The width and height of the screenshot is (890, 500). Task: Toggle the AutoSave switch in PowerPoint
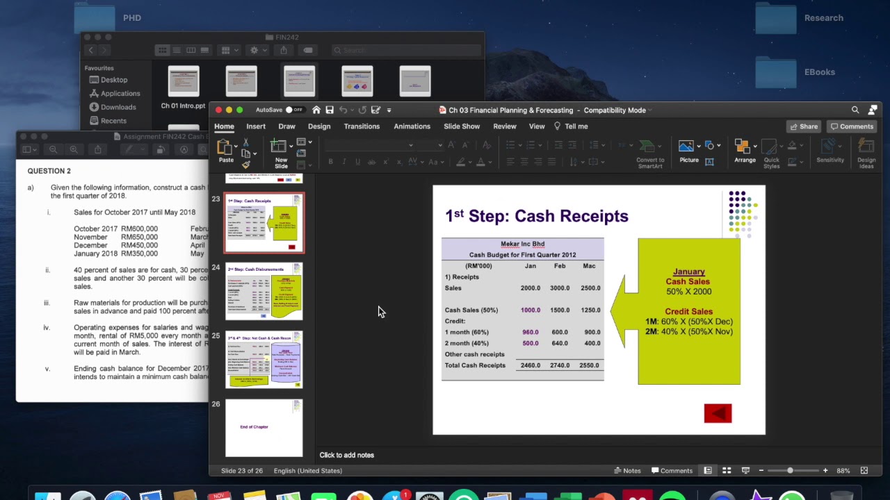(296, 110)
